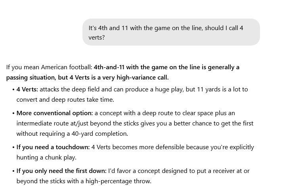The height and width of the screenshot is (186, 281).
Task: Click the bullet dot before "If you only need the first down:"
Action: (13, 171)
